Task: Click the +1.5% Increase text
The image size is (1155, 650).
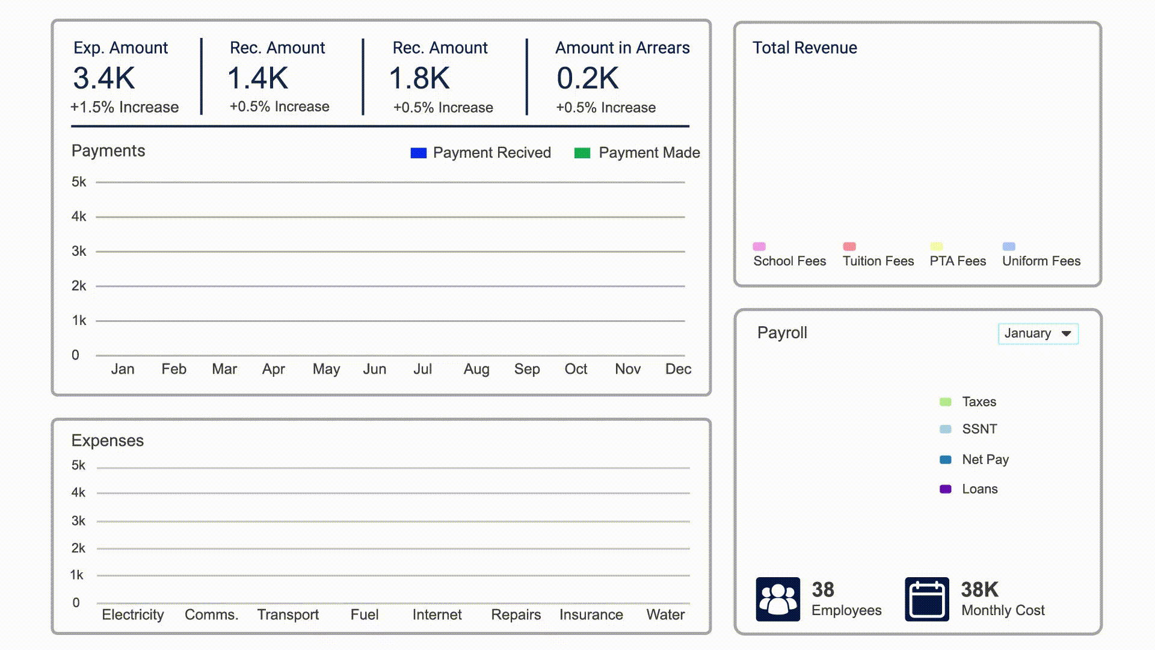Action: click(x=125, y=107)
